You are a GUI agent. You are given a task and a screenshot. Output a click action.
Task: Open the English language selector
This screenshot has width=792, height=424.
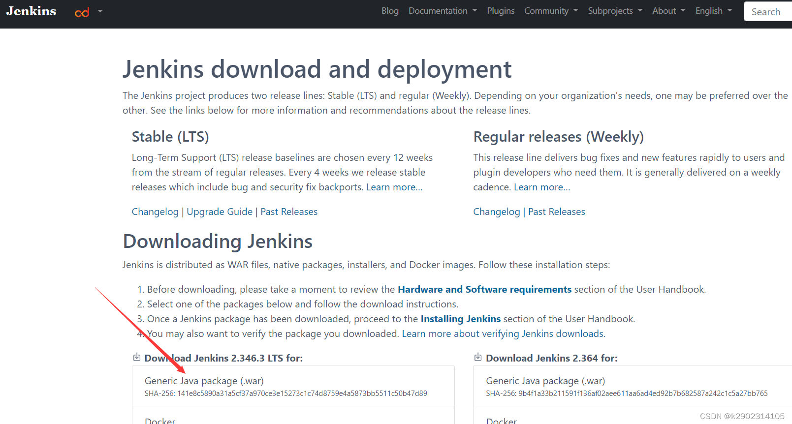coord(714,11)
